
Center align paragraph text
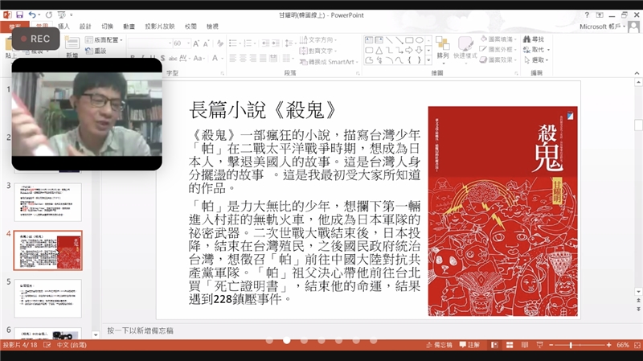243,58
